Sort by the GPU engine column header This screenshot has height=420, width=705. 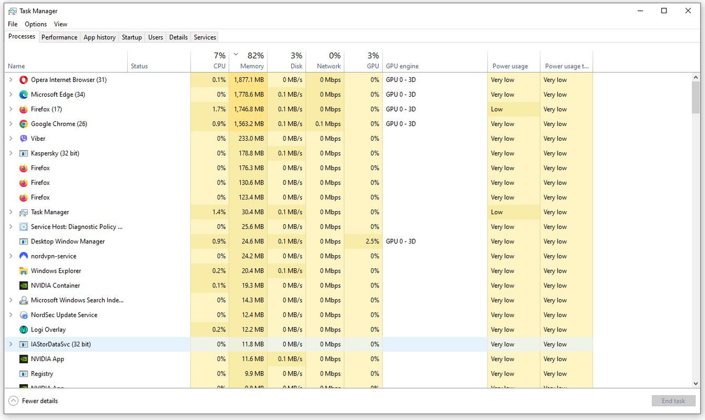click(x=435, y=61)
